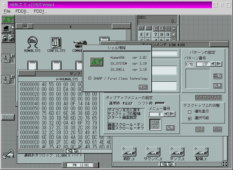Viewport: 233px width, 170px height.
Task: Decrease the pattern number with left arrow
Action: click(213, 64)
